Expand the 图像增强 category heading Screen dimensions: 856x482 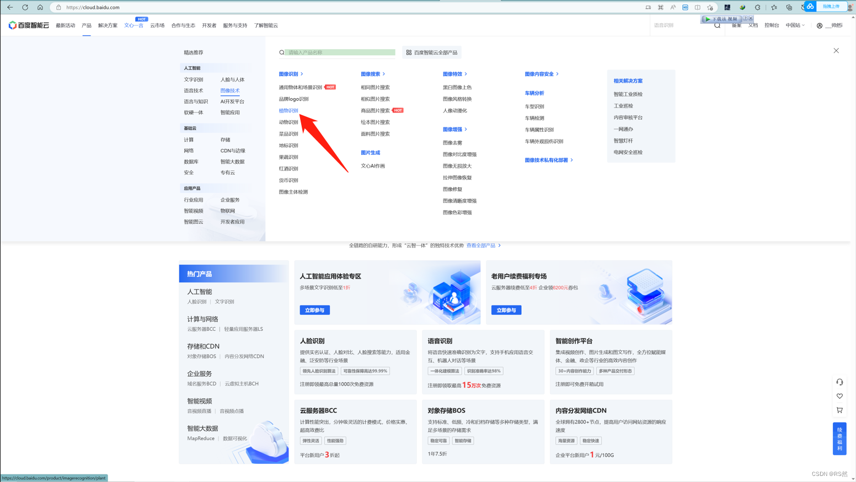pos(455,130)
